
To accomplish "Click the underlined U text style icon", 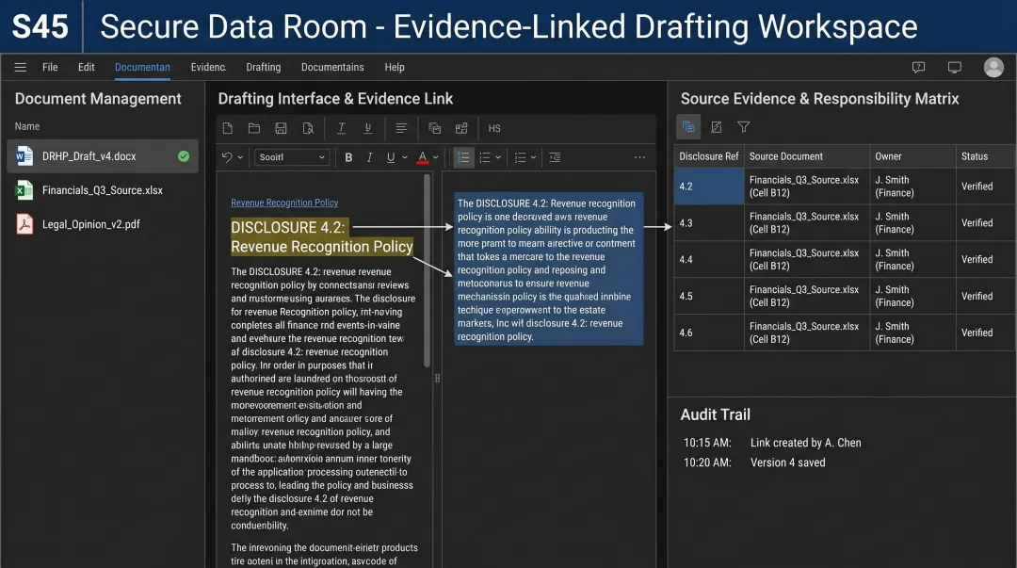I will (368, 128).
